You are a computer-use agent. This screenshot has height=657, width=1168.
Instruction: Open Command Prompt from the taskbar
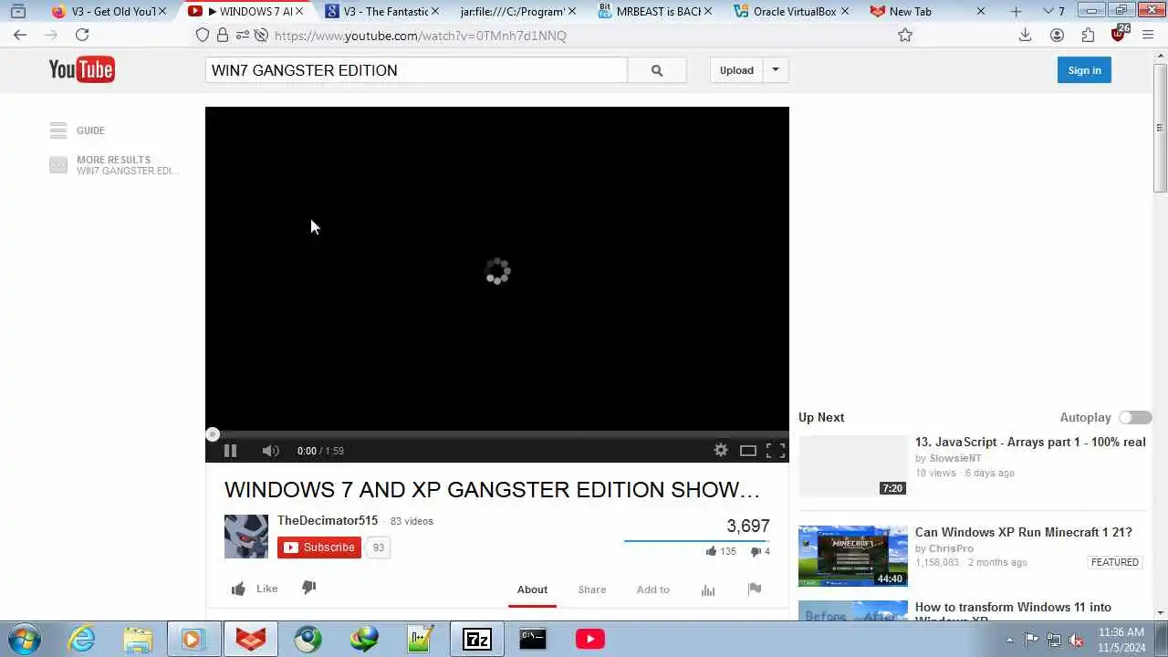[533, 639]
